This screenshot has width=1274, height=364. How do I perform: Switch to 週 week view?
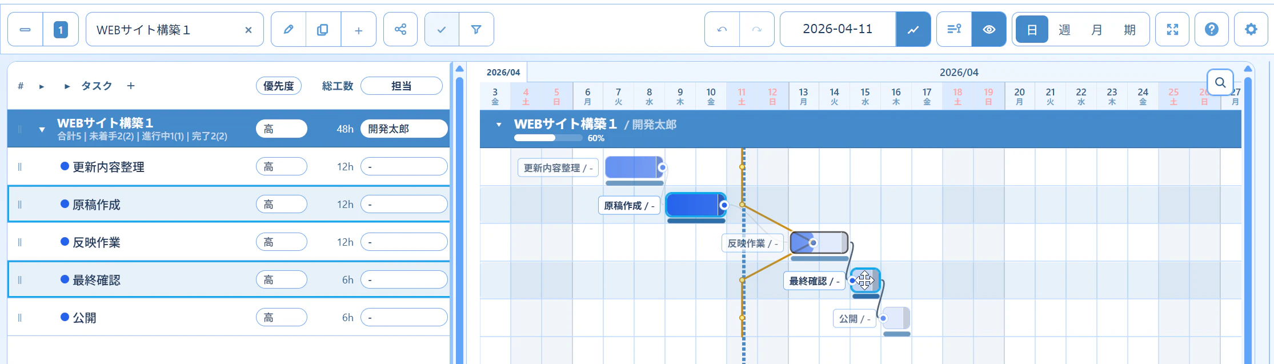point(1064,30)
